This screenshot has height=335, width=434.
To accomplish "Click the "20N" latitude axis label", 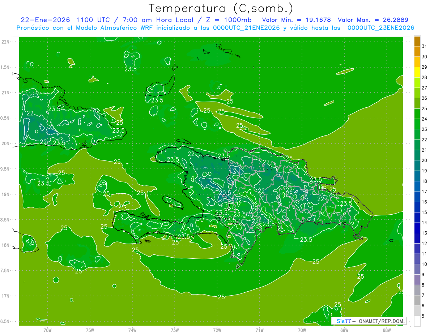I will point(5,143).
